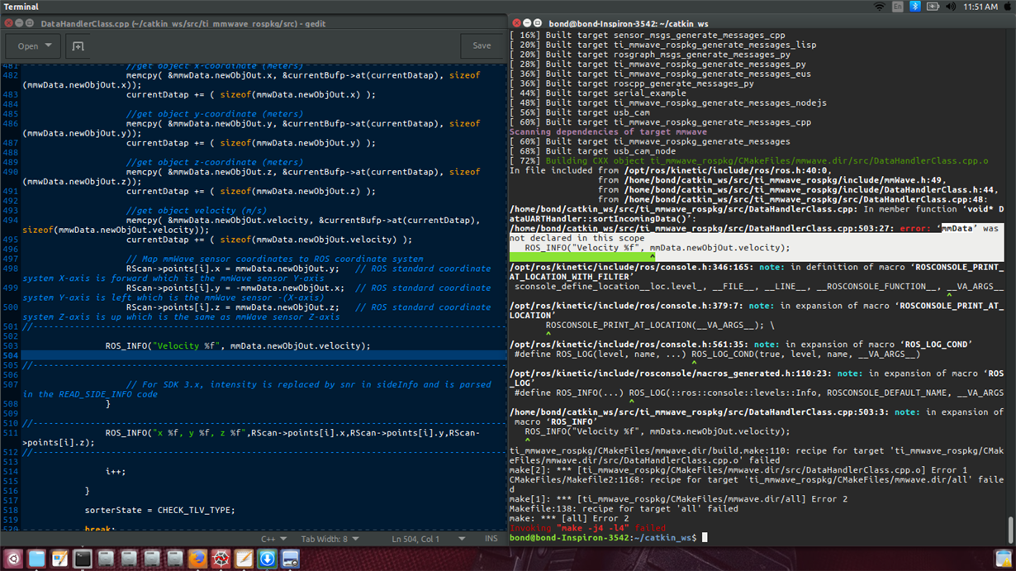Click the '//get object y-coordinate (meters)' comment
Viewport: 1016px width, 571px height.
pyautogui.click(x=215, y=114)
